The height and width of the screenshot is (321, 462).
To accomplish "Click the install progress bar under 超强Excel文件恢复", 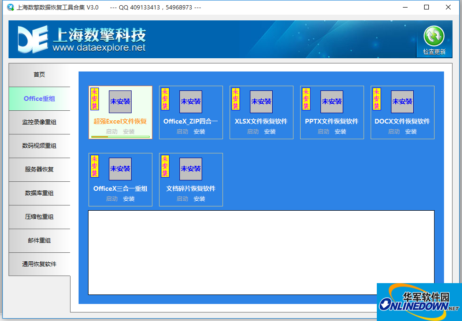I will click(x=121, y=137).
